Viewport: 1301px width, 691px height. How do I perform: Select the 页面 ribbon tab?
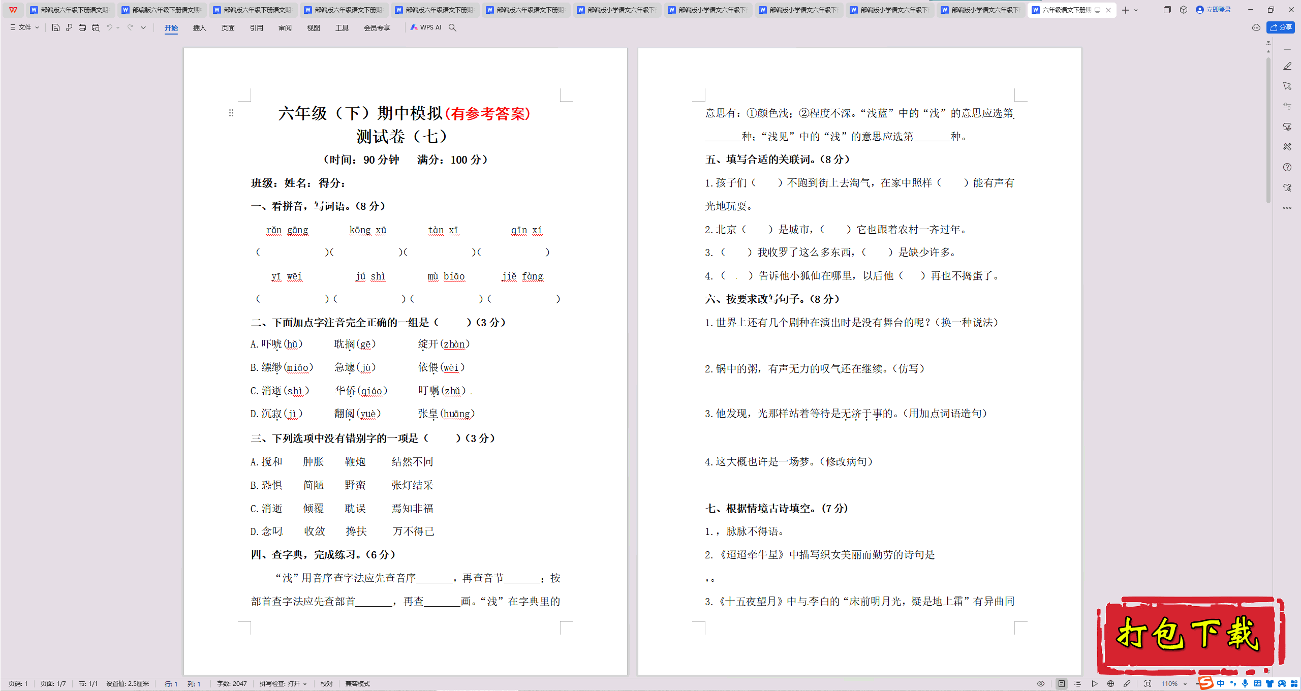pos(228,28)
